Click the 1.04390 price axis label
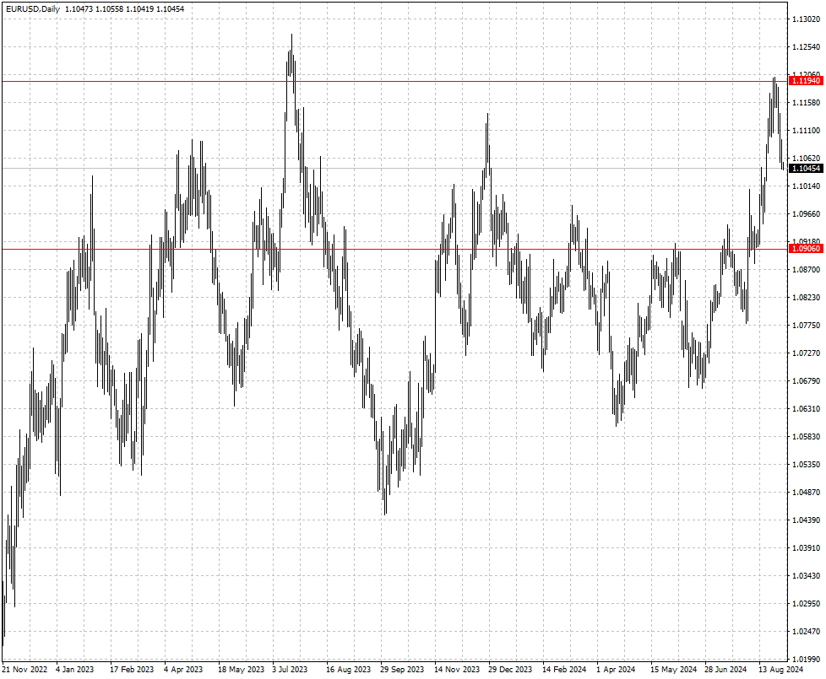The height and width of the screenshot is (679, 826). click(x=806, y=520)
